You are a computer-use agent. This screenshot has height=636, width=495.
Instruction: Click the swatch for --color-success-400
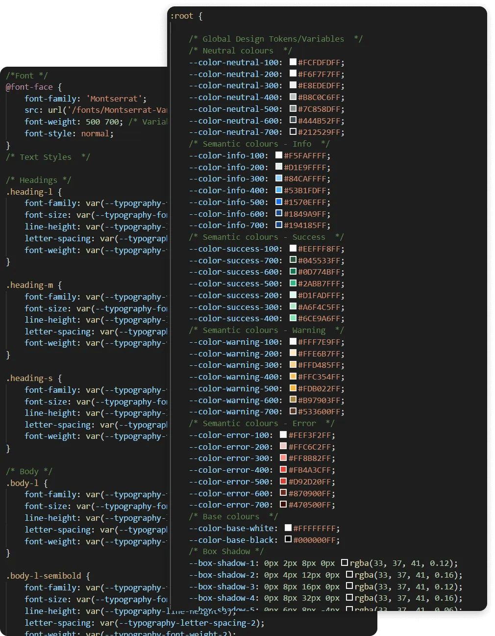[x=293, y=318]
